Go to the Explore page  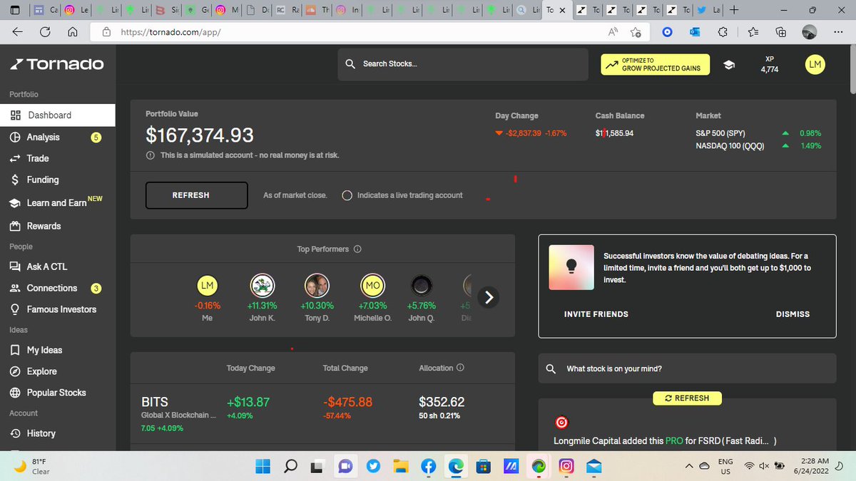click(41, 371)
